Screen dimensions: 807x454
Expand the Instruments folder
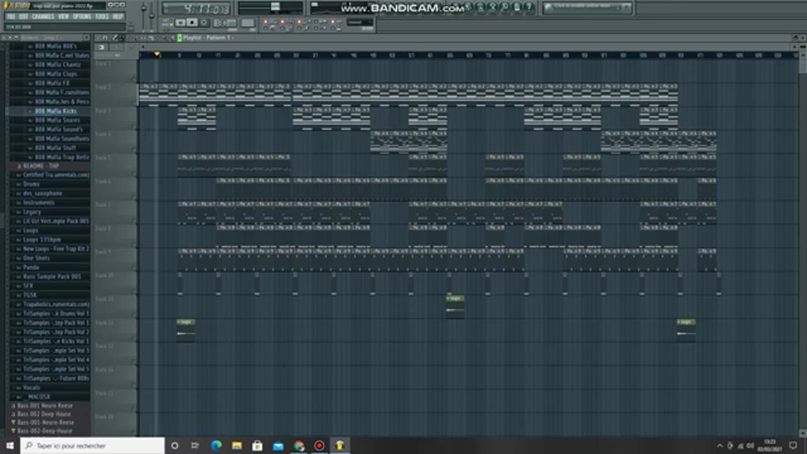point(38,202)
